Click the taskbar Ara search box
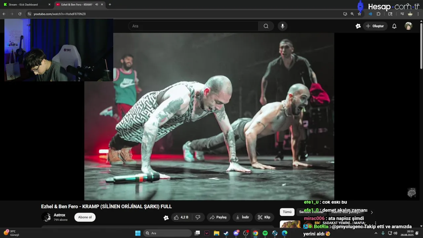The image size is (423, 238). point(168,233)
